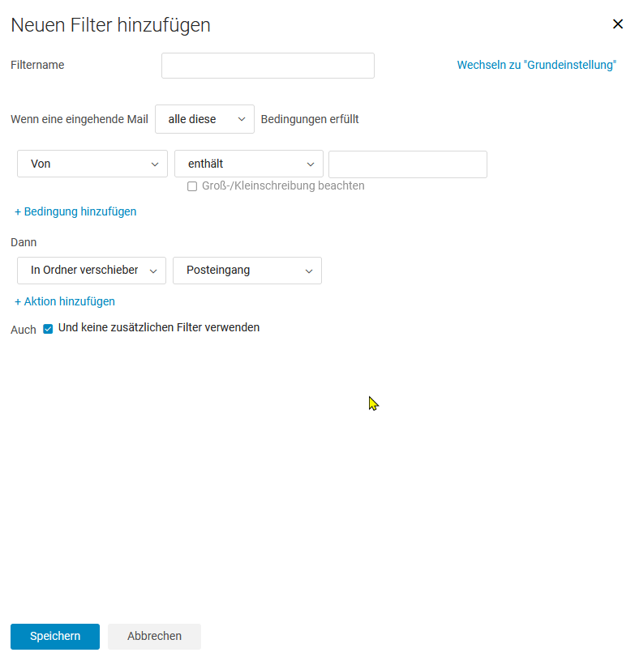This screenshot has width=635, height=661.
Task: Open the 'In Ordner verschieben' action dropdown
Action: (92, 271)
